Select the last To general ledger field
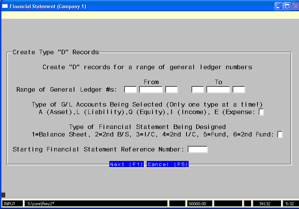The height and width of the screenshot is (209, 299). pyautogui.click(x=239, y=89)
